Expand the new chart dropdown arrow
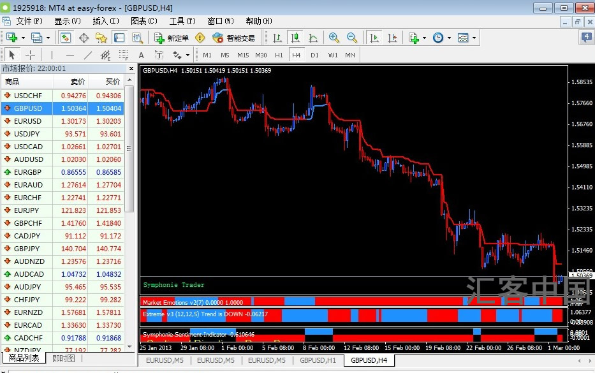The width and height of the screenshot is (595, 373). pyautogui.click(x=23, y=38)
